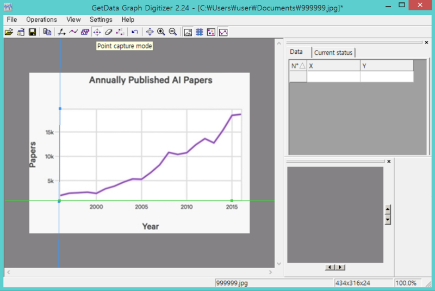The width and height of the screenshot is (435, 291).
Task: Click the Open image folder icon
Action: click(9, 32)
